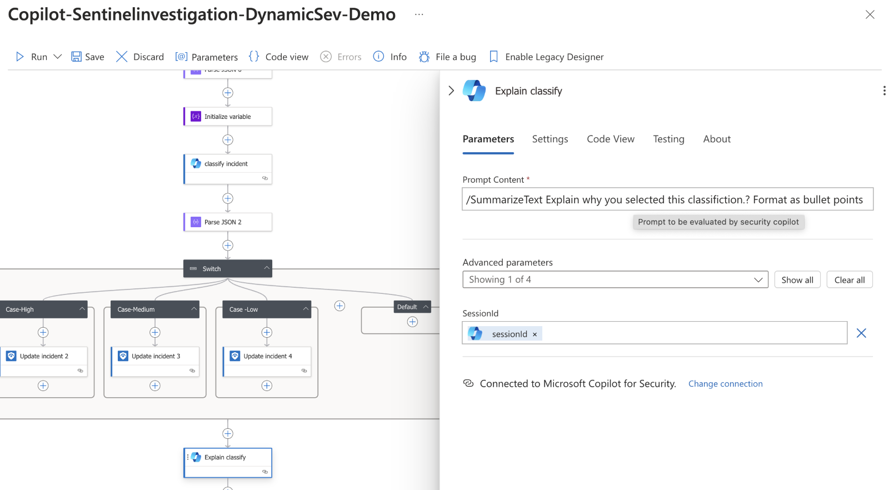Switch to the Settings tab
Image resolution: width=889 pixels, height=490 pixels.
coord(550,139)
